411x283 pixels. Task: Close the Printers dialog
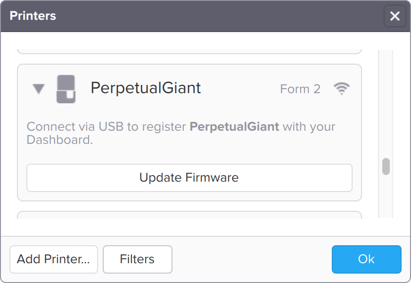click(395, 17)
